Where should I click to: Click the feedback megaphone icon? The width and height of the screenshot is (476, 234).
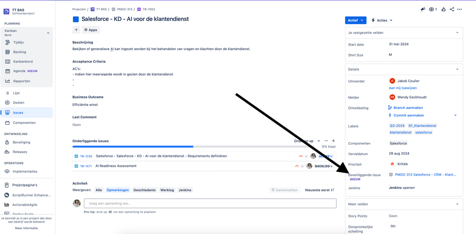(x=423, y=10)
